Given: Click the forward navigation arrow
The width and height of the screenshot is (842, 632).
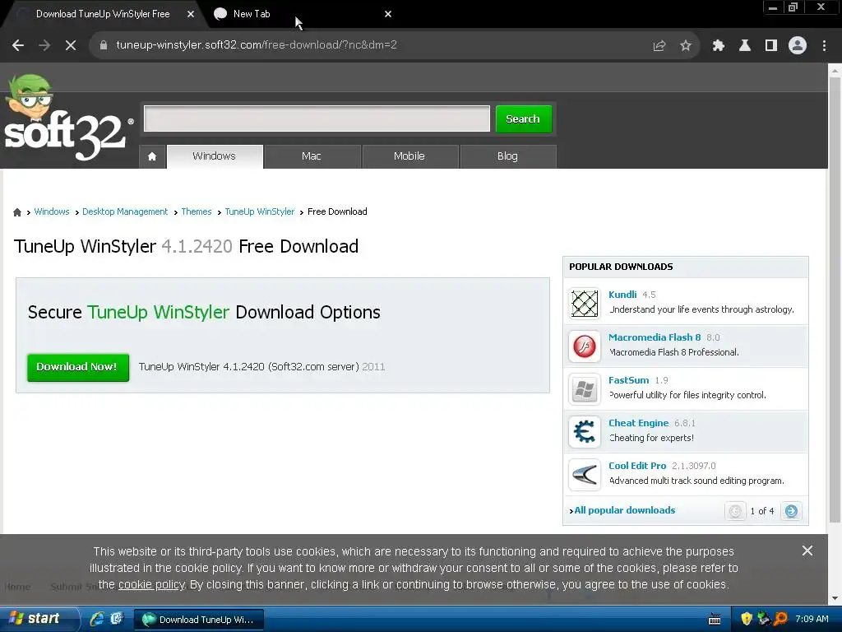Looking at the screenshot, I should [44, 45].
